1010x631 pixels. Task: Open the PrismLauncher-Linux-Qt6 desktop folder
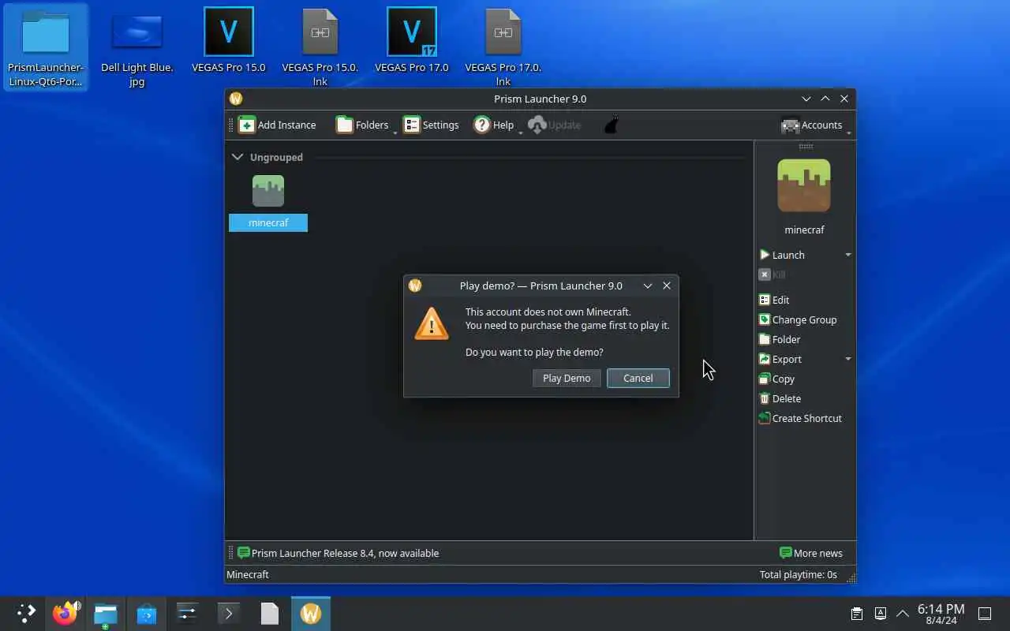coord(46,47)
